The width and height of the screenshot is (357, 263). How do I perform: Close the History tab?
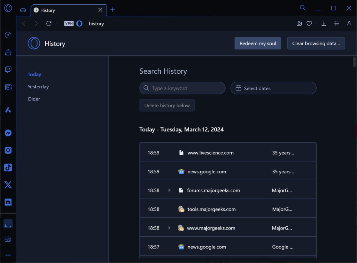coord(100,10)
